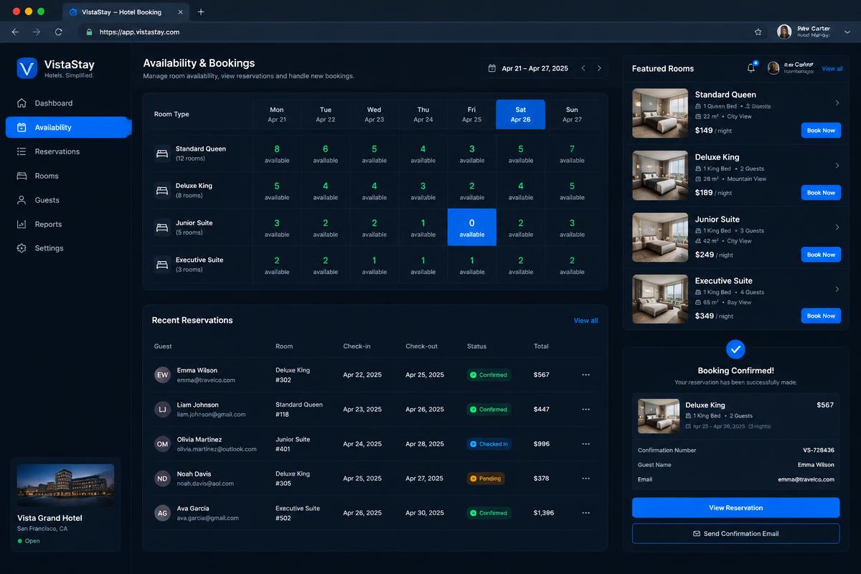Click Deluxe King bed icon in table

162,190
